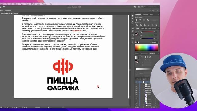This screenshot has height=111, width=197.
Task: Open the Color panel options menu
Action: click(x=159, y=29)
